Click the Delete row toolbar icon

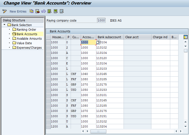click(37, 11)
